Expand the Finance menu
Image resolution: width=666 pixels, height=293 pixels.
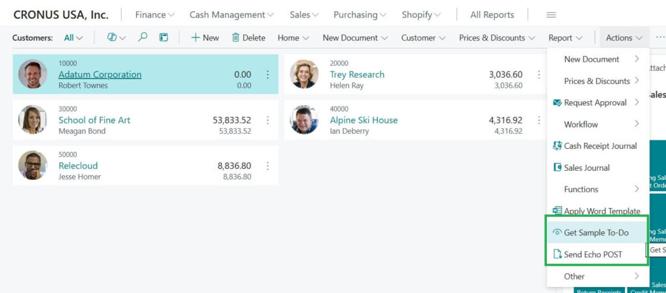pyautogui.click(x=155, y=15)
